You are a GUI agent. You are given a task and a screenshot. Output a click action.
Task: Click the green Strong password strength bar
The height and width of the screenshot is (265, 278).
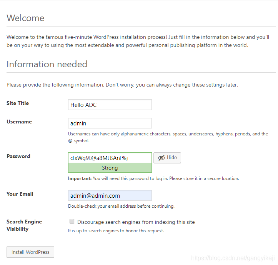pyautogui.click(x=110, y=168)
